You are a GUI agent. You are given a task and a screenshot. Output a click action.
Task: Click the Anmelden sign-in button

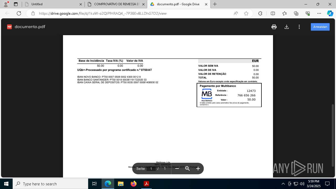pos(320,27)
